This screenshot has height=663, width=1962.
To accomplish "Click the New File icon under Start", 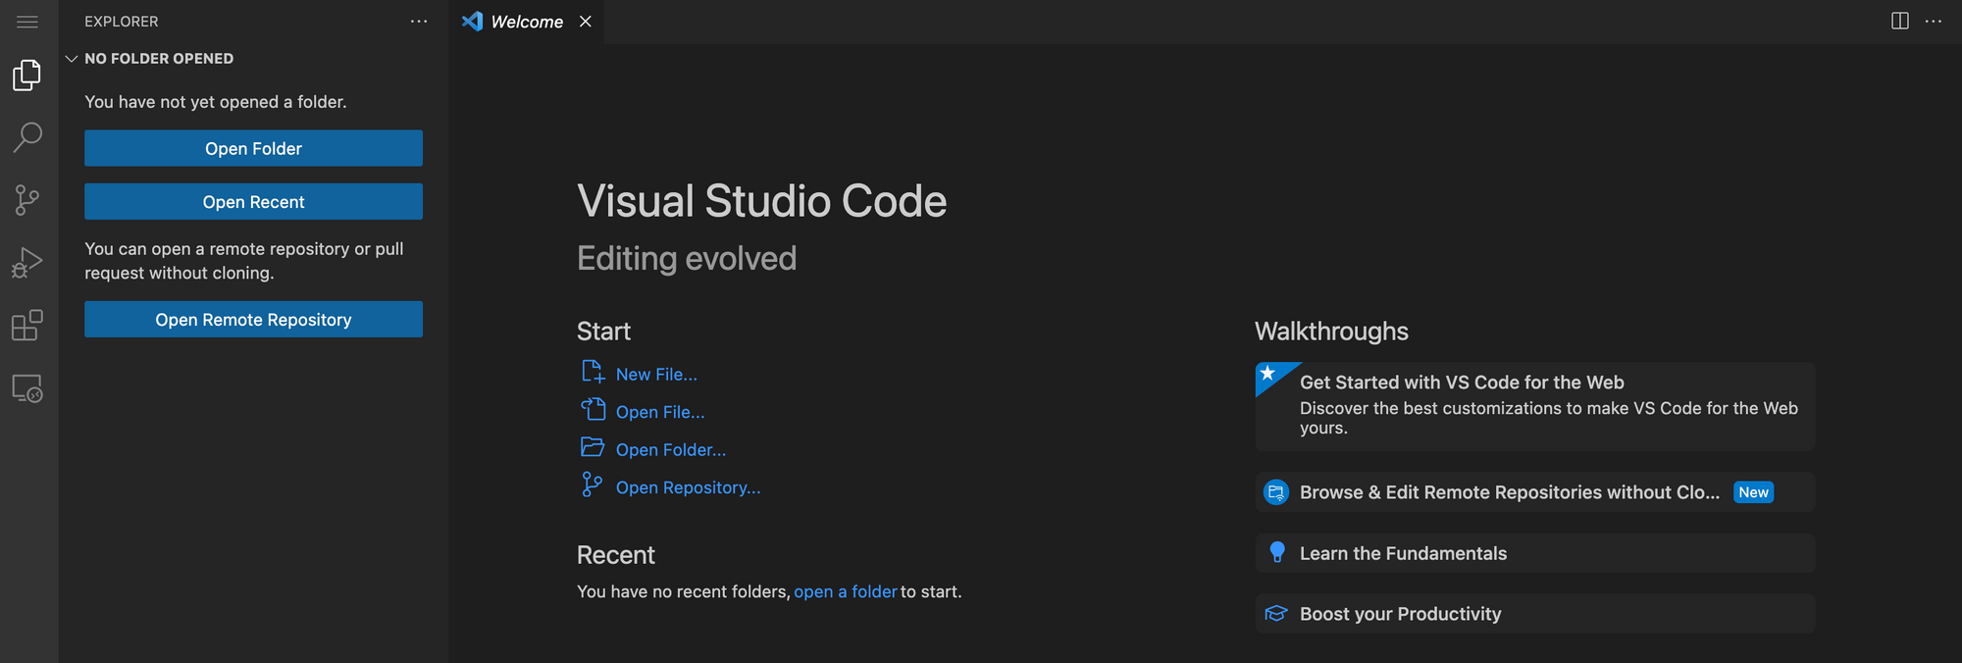I will 593,372.
